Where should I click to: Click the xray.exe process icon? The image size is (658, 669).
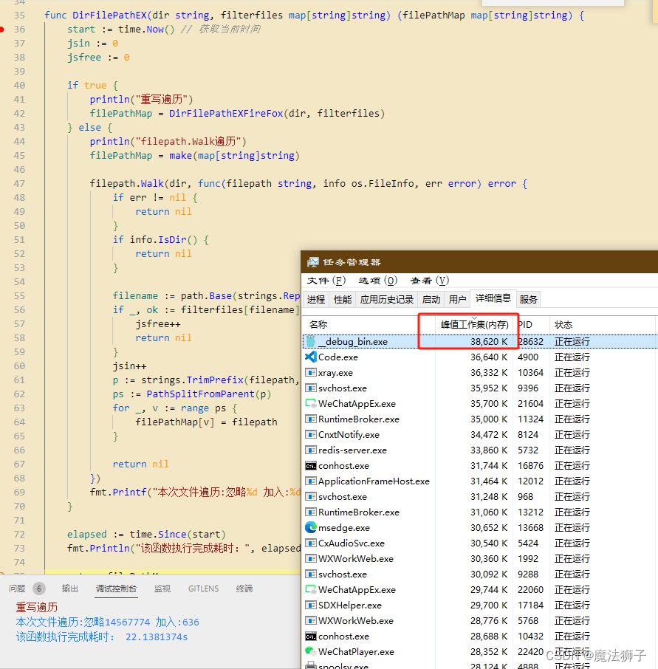(311, 372)
